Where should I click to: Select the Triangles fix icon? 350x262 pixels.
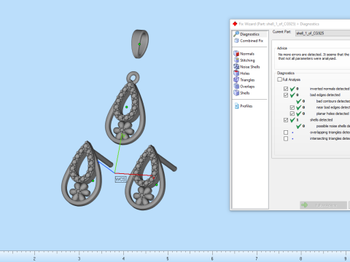pyautogui.click(x=236, y=79)
